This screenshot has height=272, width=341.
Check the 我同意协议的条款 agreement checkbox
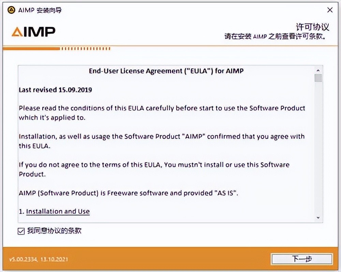pyautogui.click(x=21, y=231)
